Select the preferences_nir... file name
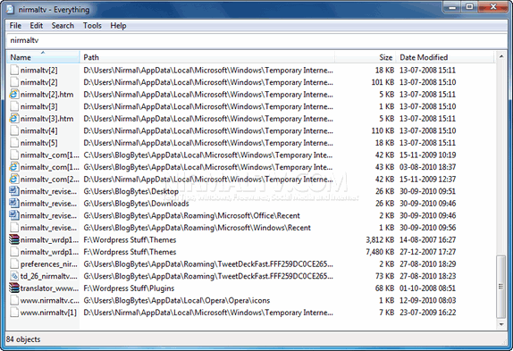Viewport: 513px width, 351px height. pos(49,263)
